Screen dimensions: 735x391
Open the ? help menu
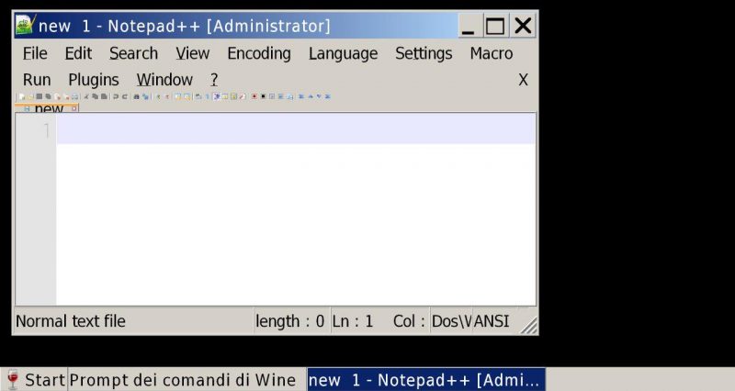(x=214, y=80)
